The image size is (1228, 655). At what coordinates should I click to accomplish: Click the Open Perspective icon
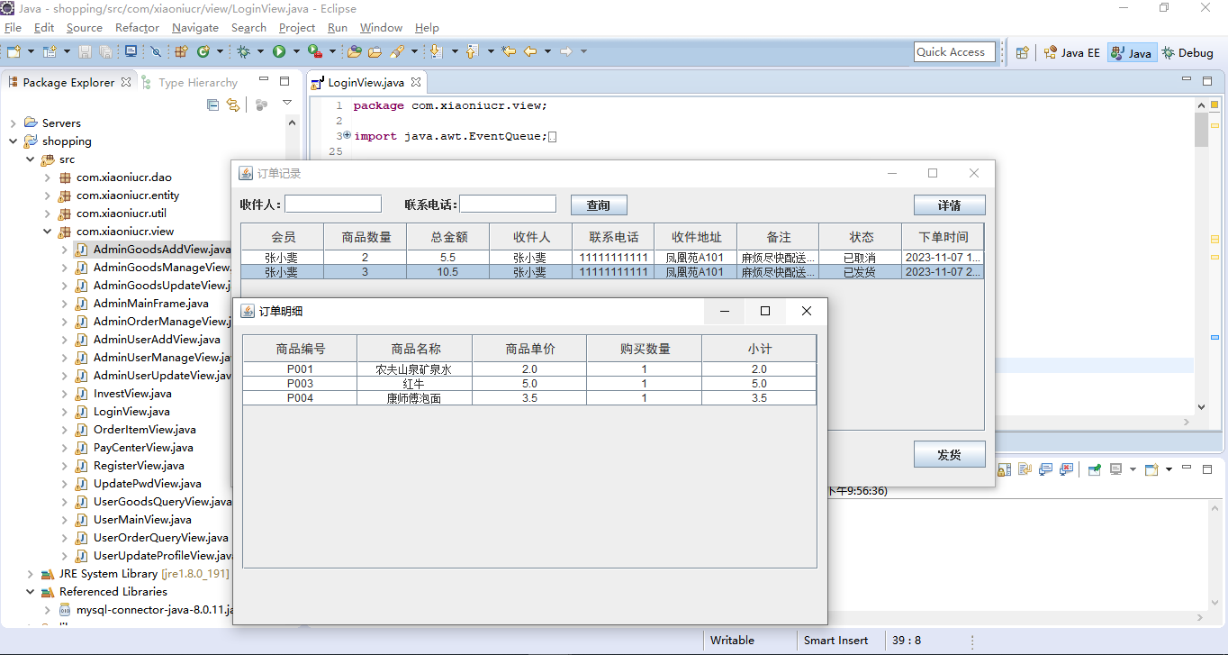coord(1022,52)
